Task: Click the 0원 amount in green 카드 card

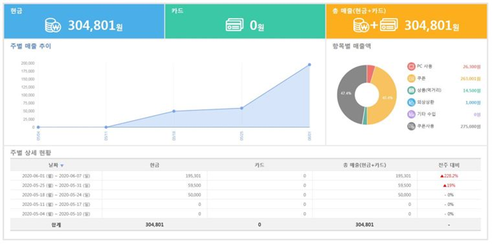Action: point(257,25)
